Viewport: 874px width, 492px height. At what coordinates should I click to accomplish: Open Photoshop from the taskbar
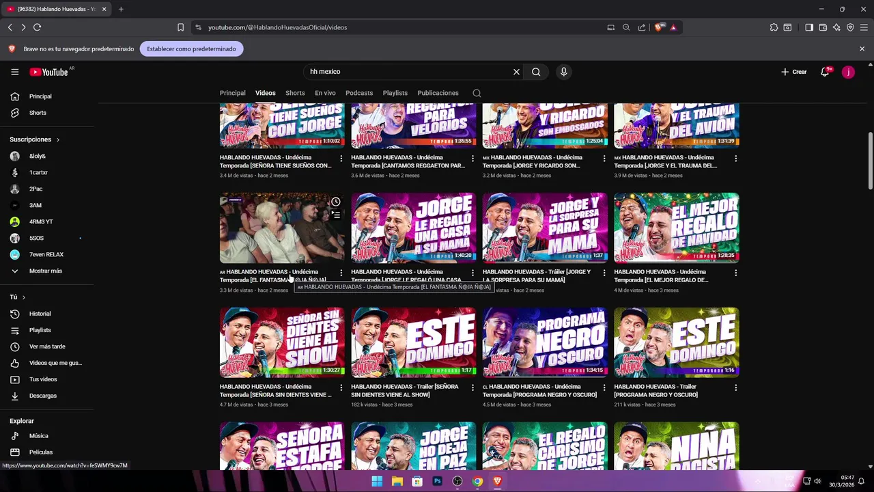click(x=437, y=481)
